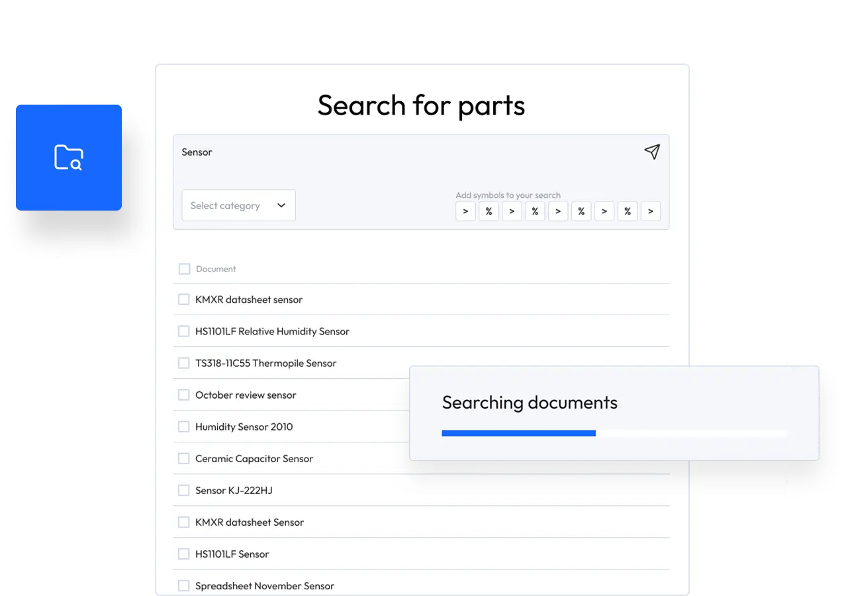Click the middle (fifth) '>' symbol button
846x596 pixels.
click(x=558, y=211)
